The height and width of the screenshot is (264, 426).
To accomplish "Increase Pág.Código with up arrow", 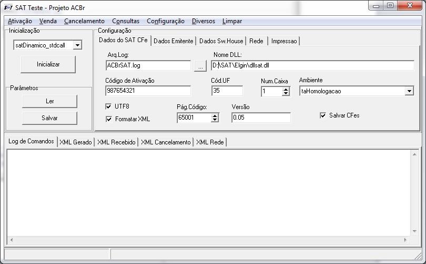I will pyautogui.click(x=215, y=116).
